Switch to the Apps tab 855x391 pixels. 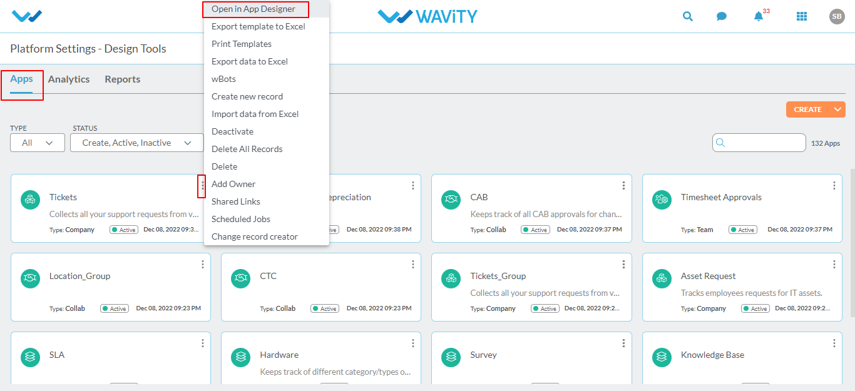click(x=21, y=79)
